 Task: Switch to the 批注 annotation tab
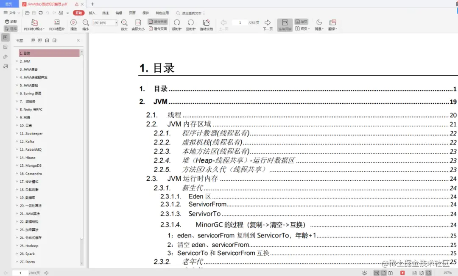(105, 13)
